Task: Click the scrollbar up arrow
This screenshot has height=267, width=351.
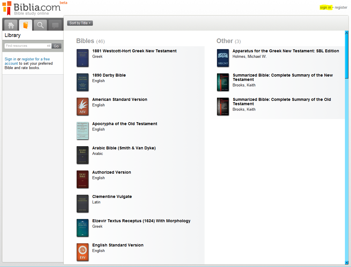Action: (x=347, y=32)
